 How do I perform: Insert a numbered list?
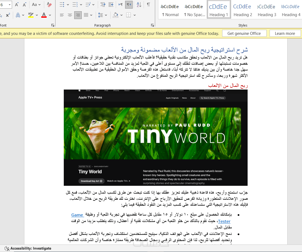[x=75, y=5]
